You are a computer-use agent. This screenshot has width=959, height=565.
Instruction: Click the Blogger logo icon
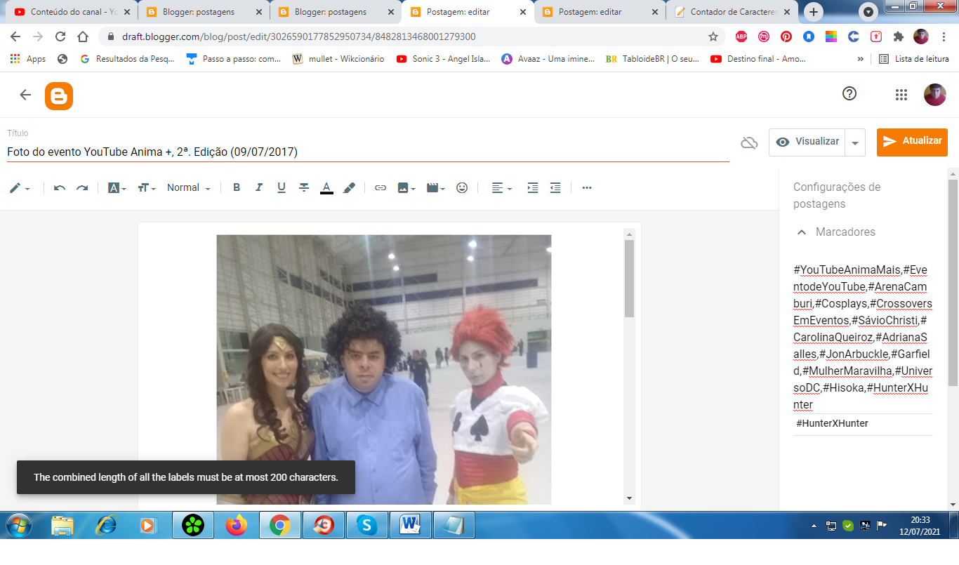59,96
